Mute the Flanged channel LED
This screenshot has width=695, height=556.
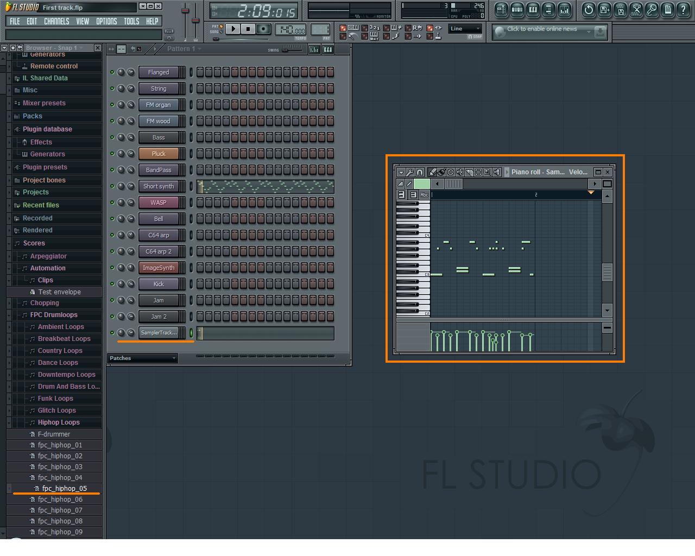(112, 72)
